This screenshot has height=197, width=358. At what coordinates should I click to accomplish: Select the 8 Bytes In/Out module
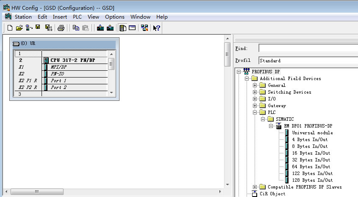310,146
